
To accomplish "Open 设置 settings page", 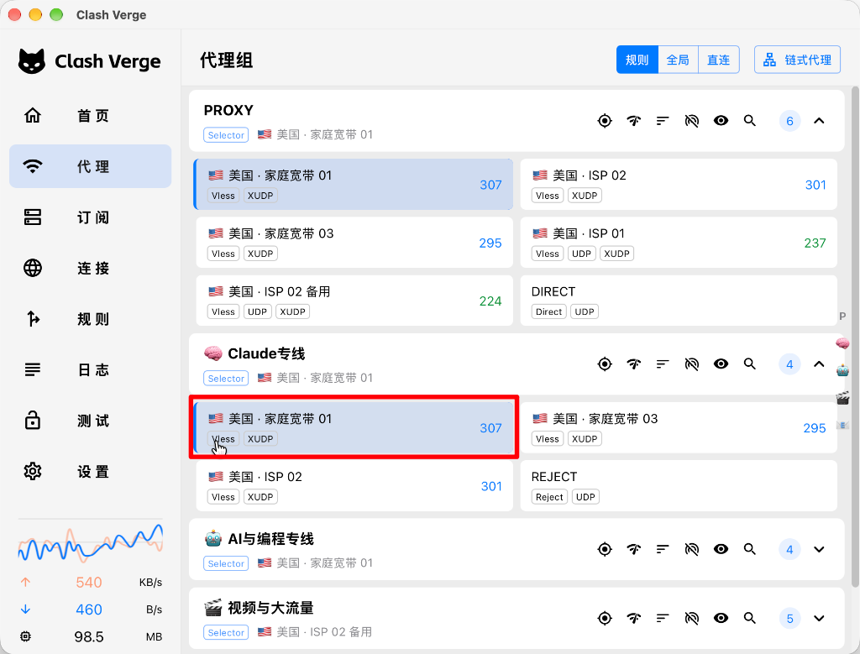I will pos(91,472).
